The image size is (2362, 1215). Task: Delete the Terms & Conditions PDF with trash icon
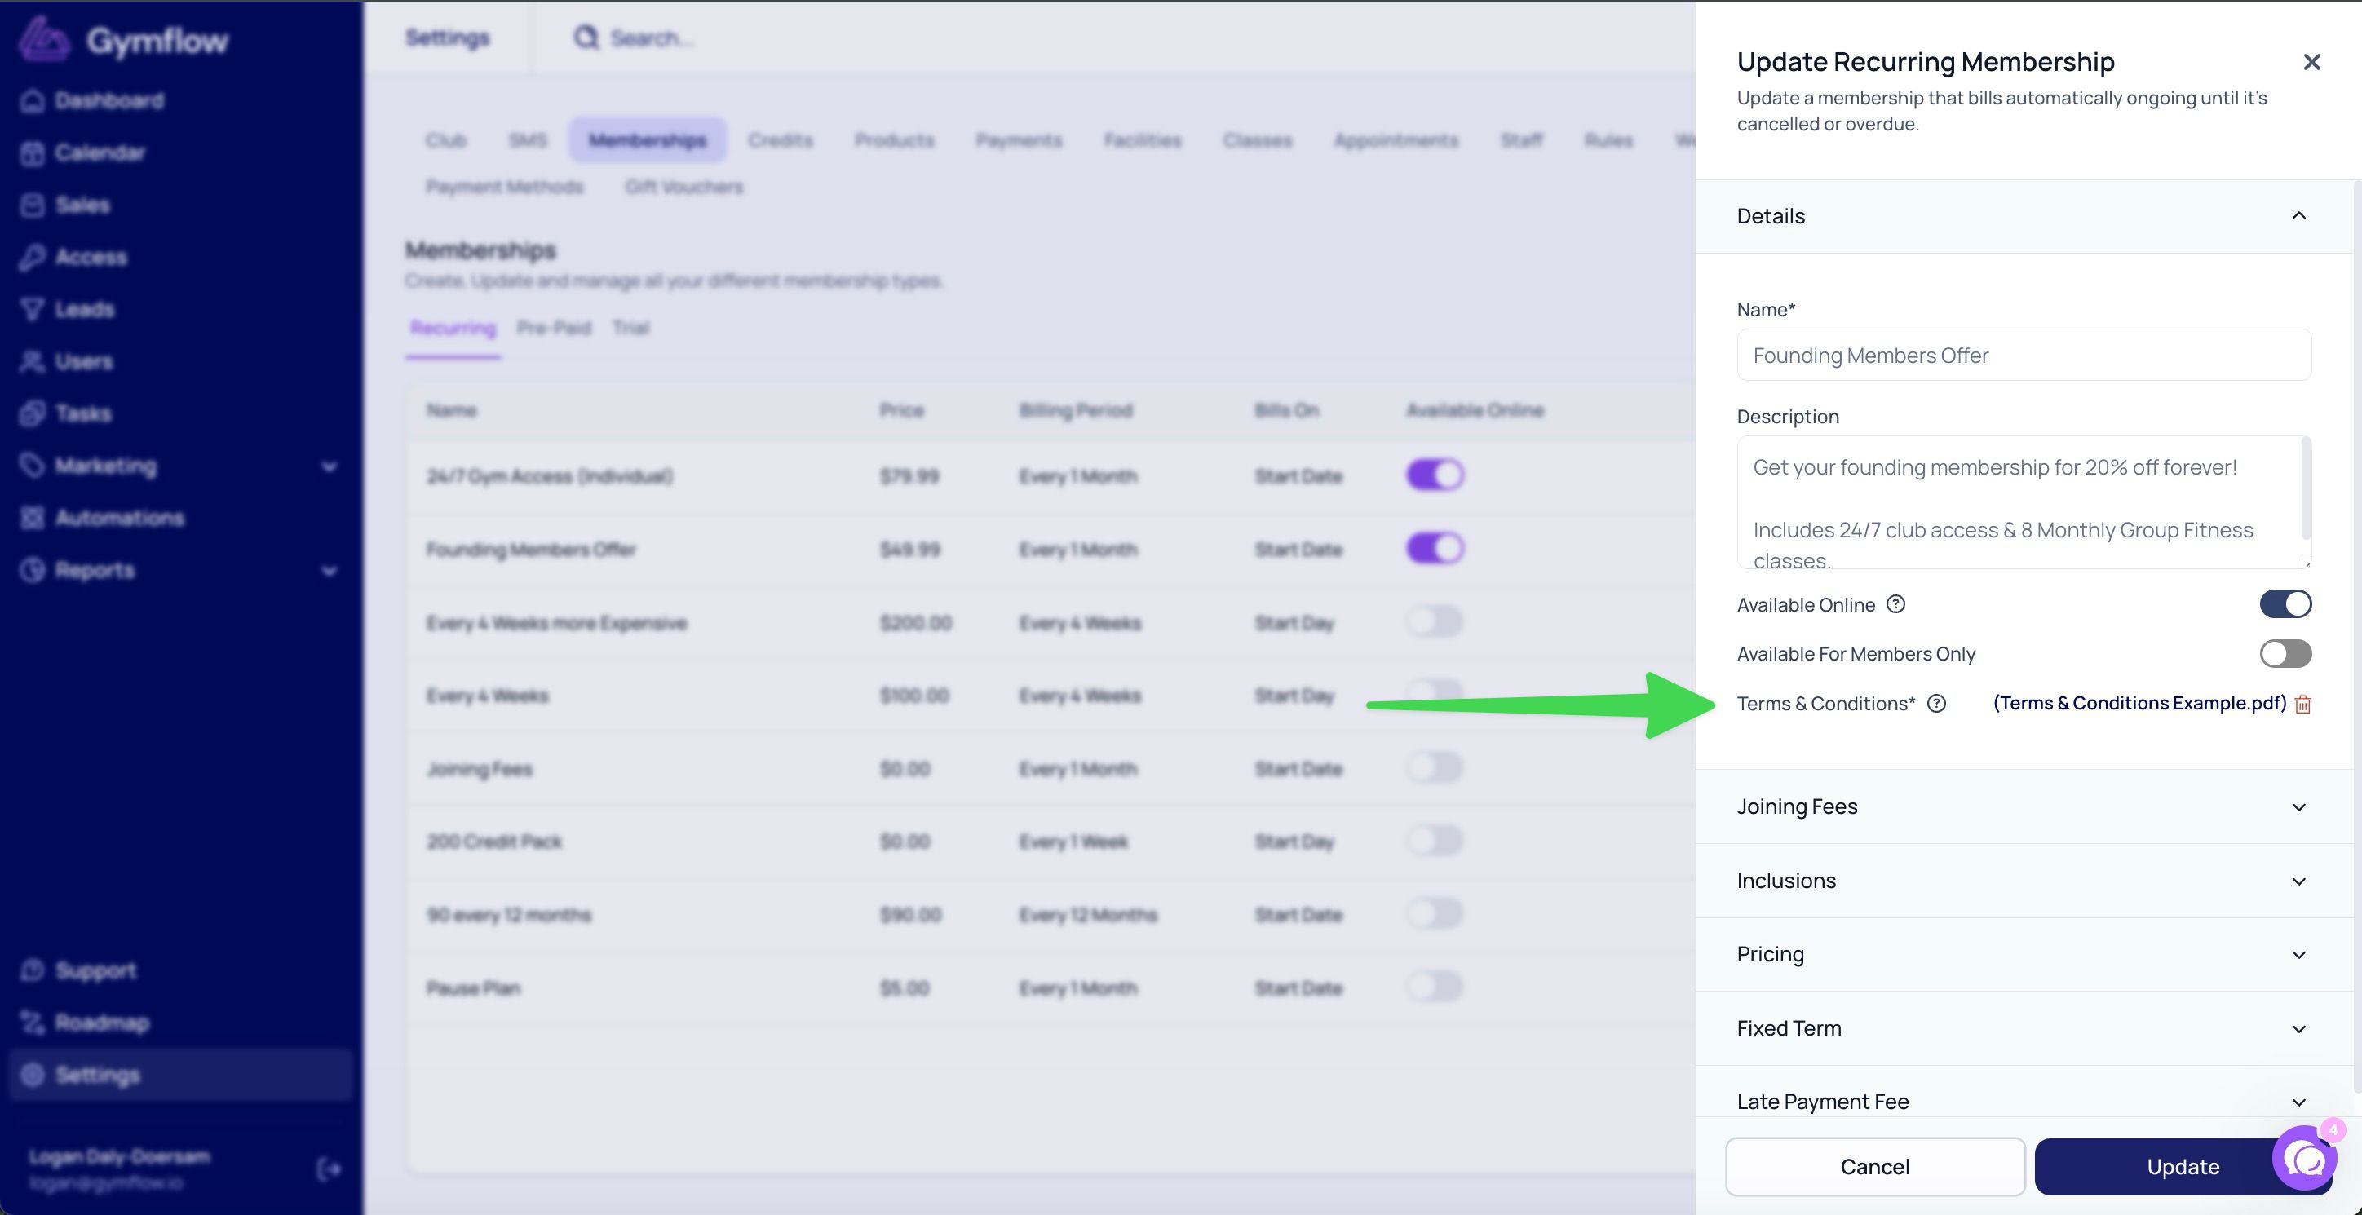(x=2302, y=705)
